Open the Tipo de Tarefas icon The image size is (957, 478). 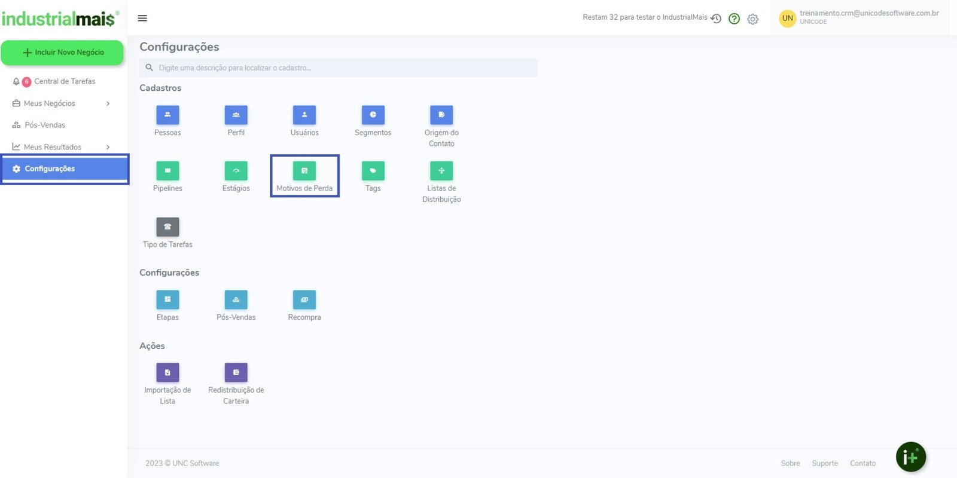click(167, 227)
